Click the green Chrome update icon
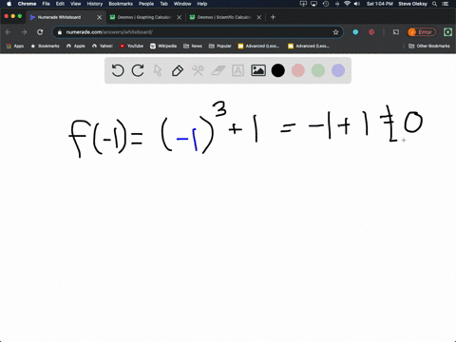456x342 pixels. 447,32
